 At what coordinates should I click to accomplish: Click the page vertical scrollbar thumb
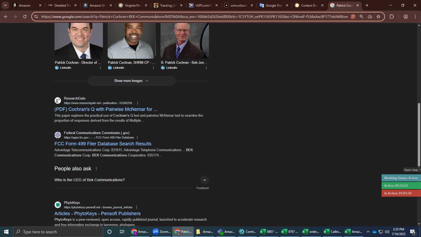(419, 135)
